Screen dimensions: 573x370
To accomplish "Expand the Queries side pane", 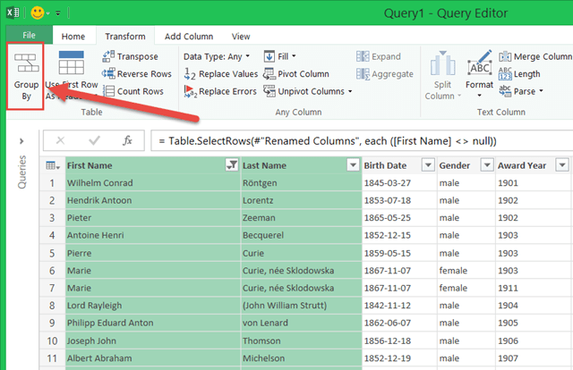I will pos(20,141).
